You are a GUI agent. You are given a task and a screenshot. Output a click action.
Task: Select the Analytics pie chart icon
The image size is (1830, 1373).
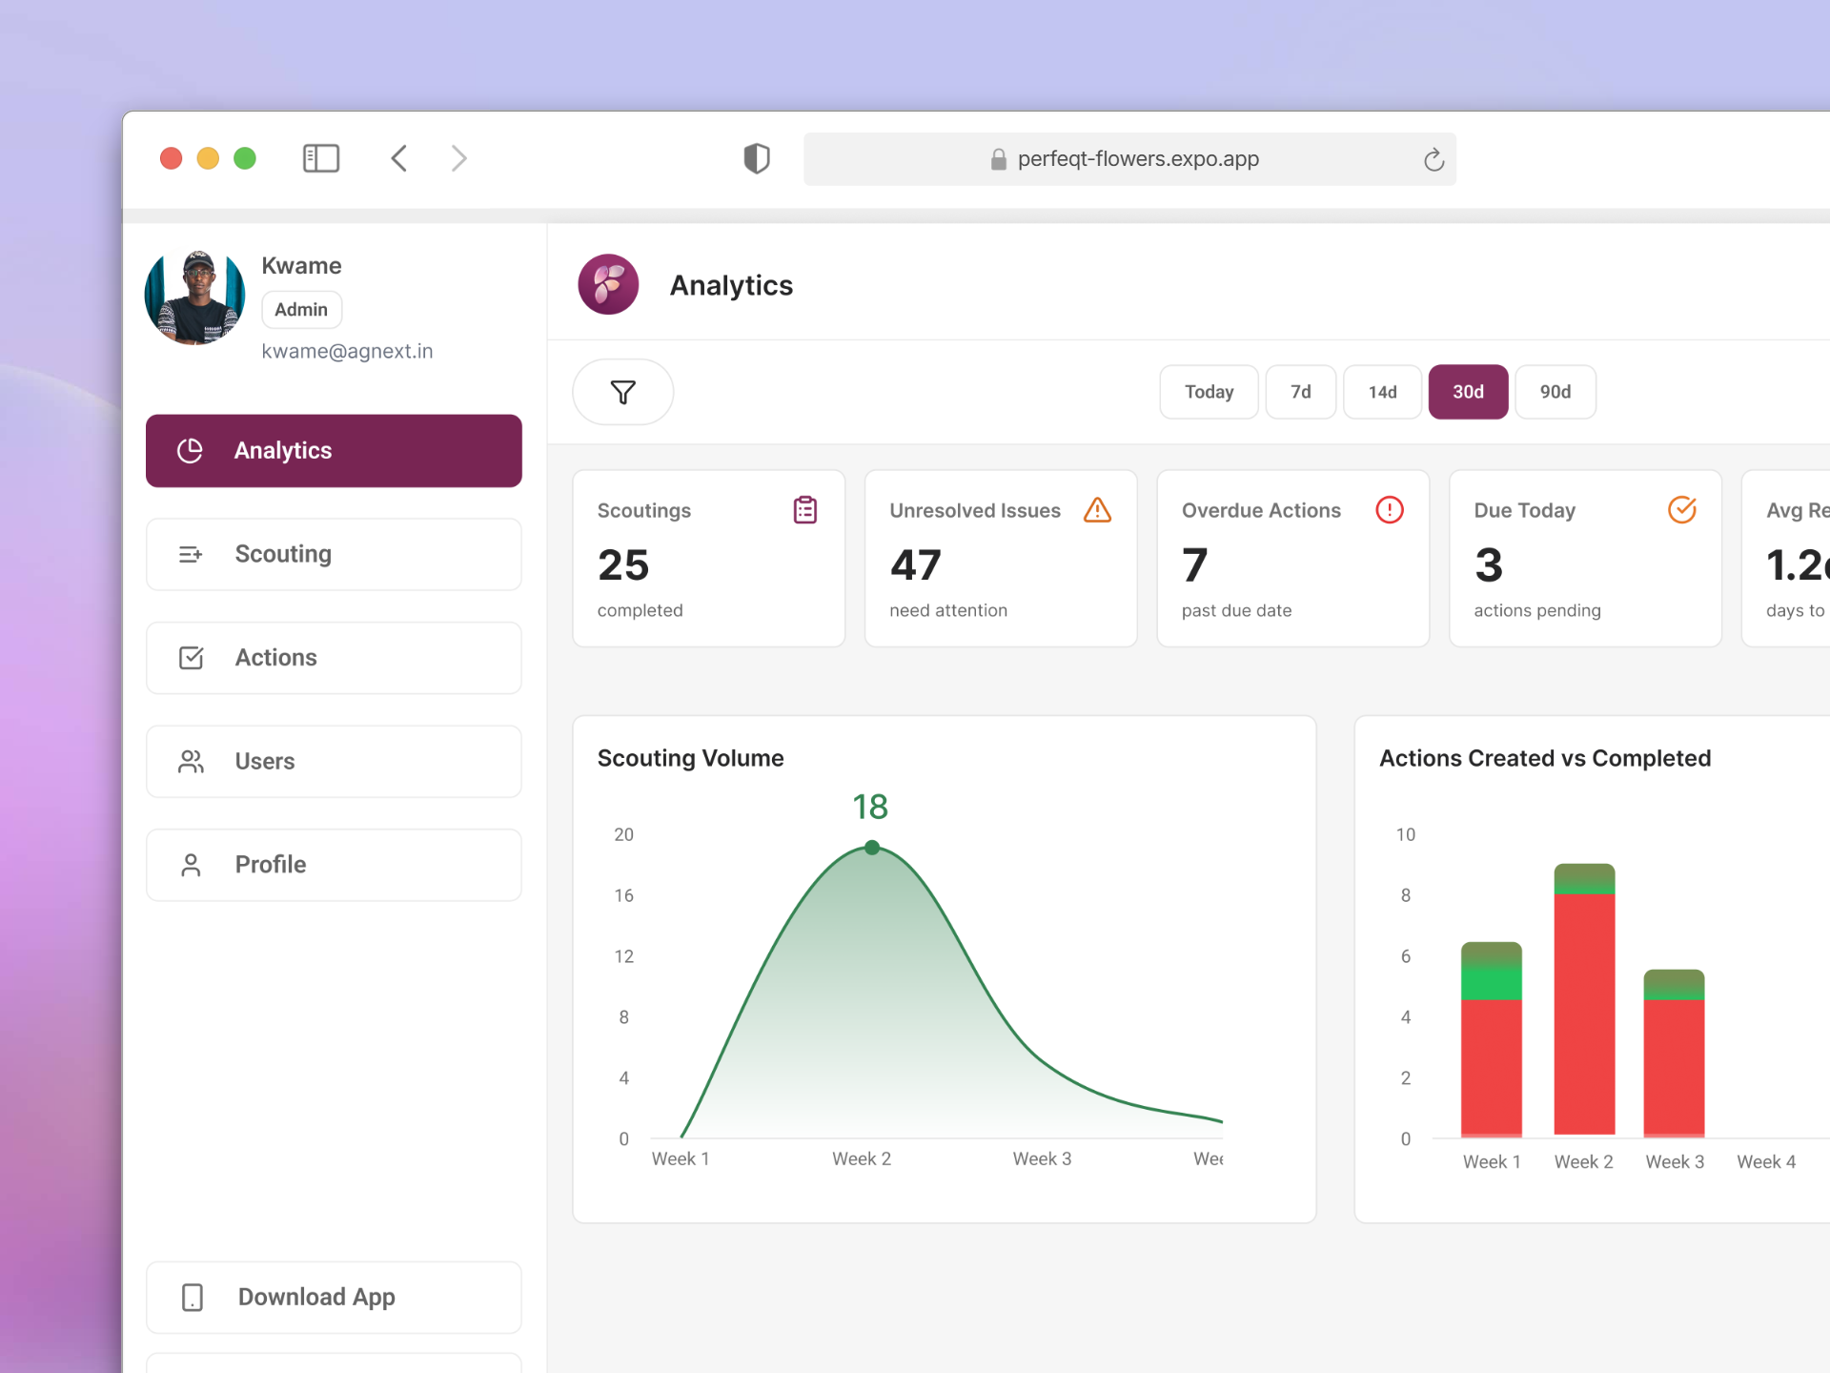pyautogui.click(x=191, y=450)
